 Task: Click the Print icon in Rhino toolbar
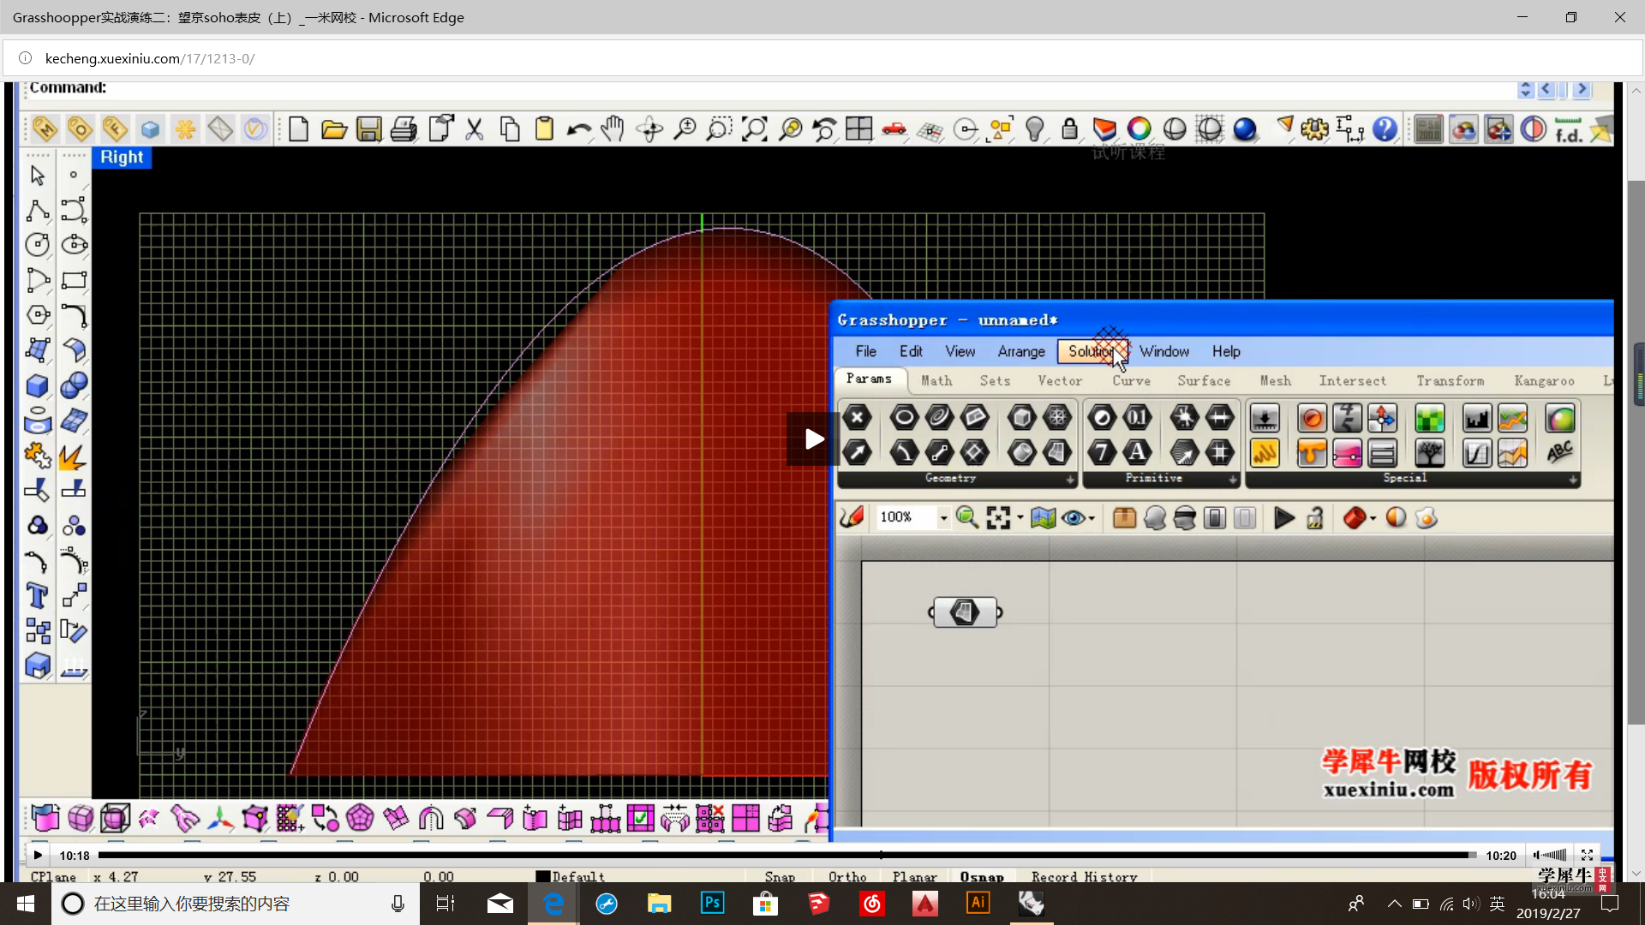point(404,129)
